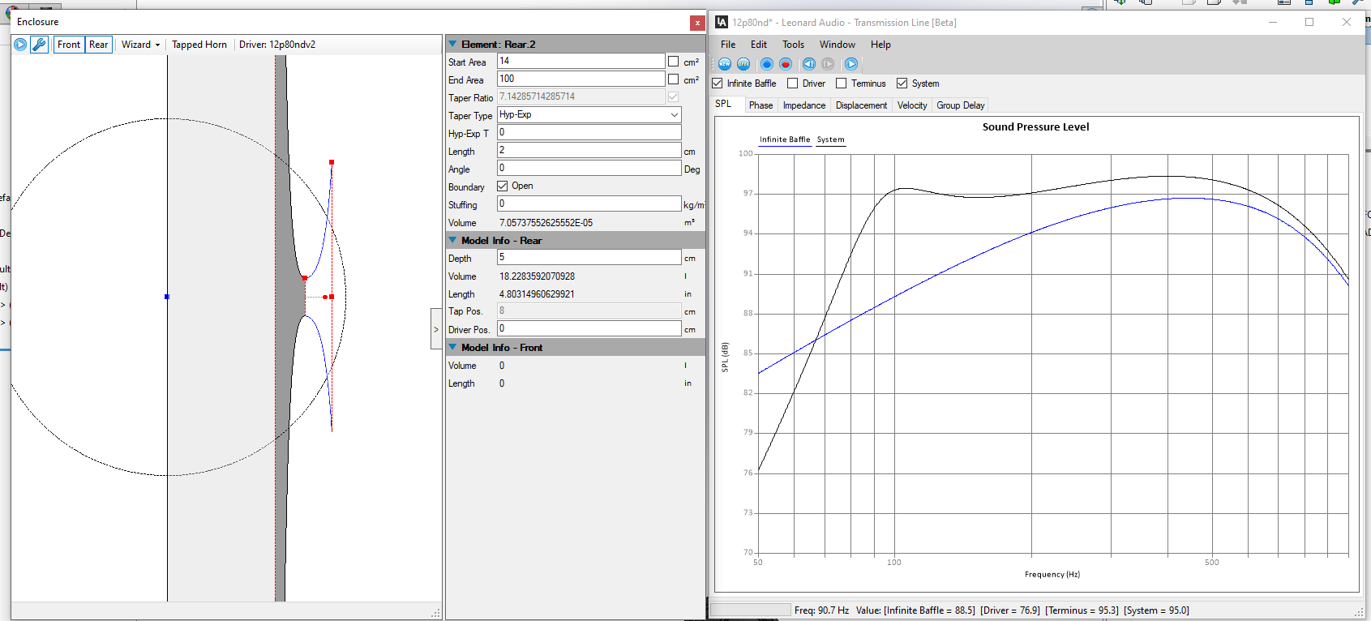Open the Window menu

coord(837,45)
